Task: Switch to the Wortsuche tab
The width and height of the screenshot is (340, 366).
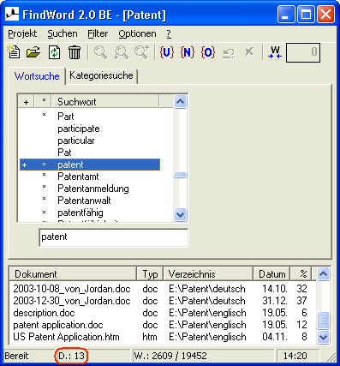Action: click(x=37, y=76)
